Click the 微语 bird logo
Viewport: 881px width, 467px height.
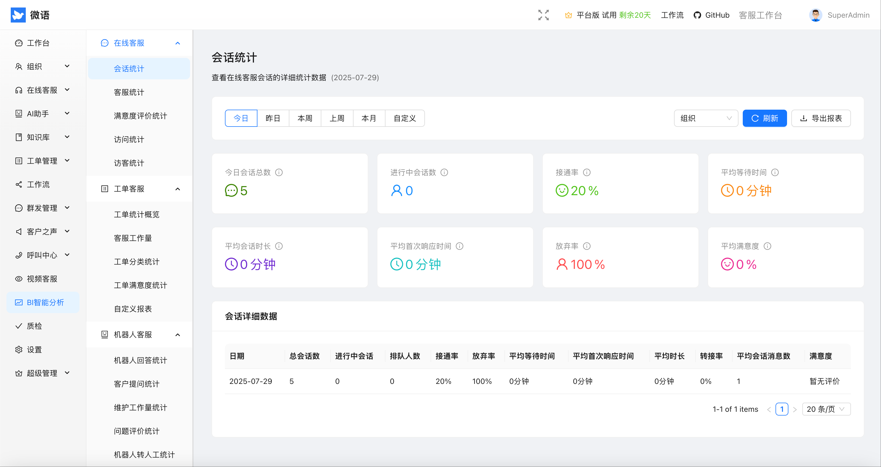(x=18, y=15)
